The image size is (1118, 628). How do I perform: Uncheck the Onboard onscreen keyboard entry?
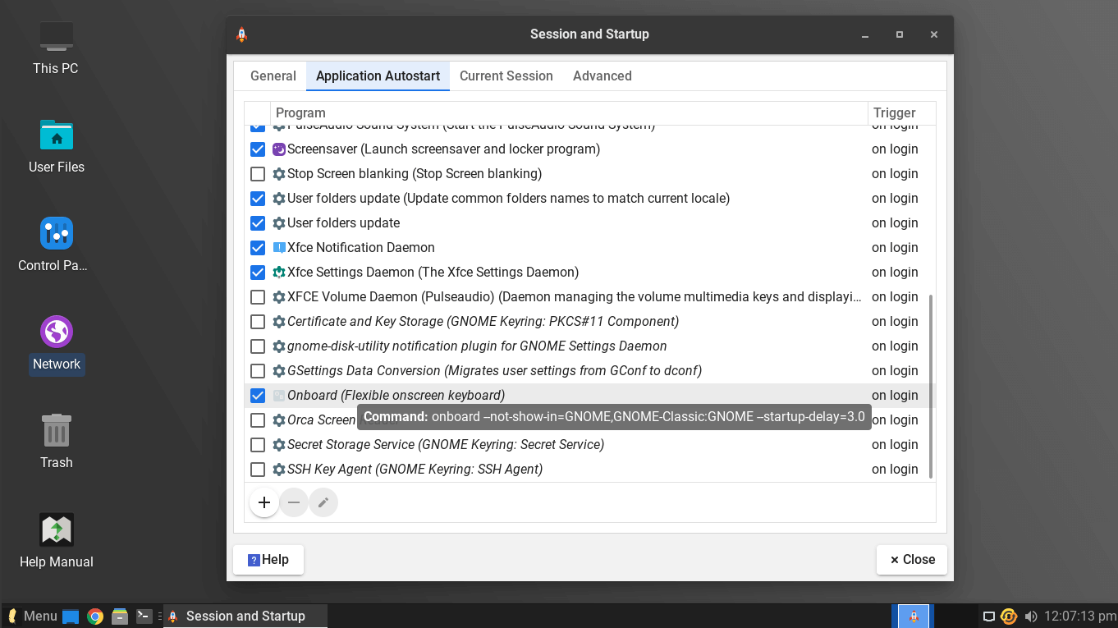[x=258, y=396]
